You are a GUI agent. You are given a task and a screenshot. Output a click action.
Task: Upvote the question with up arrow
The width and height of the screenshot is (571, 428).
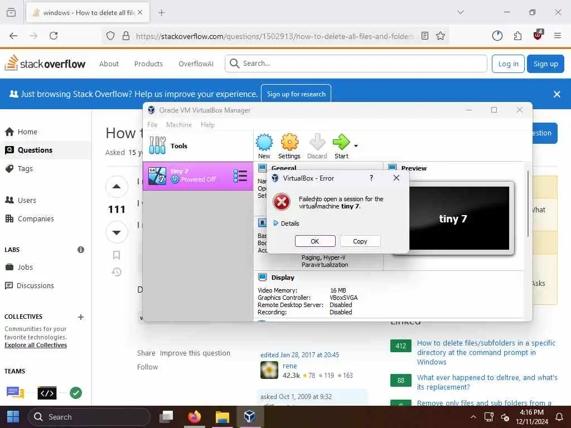point(117,187)
